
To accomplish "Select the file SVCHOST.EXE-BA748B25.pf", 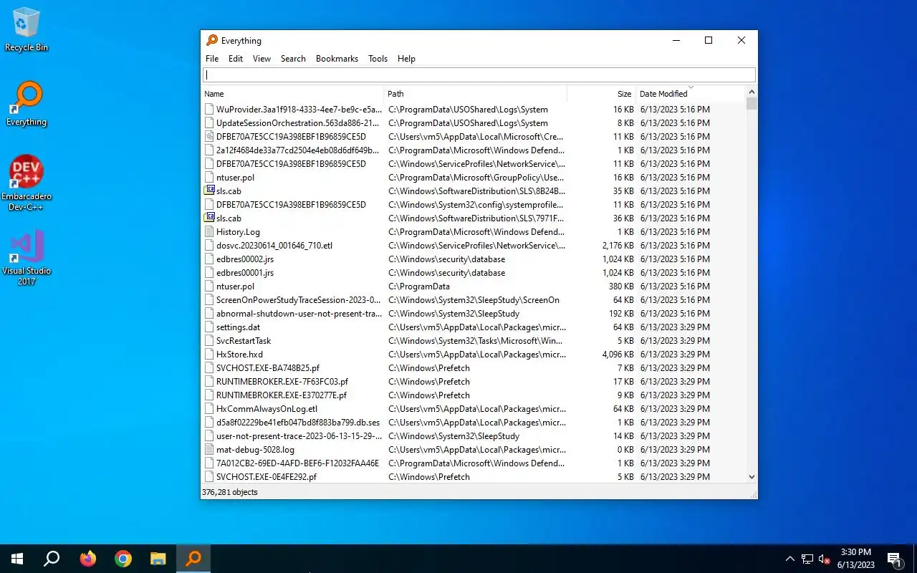I will 268,368.
